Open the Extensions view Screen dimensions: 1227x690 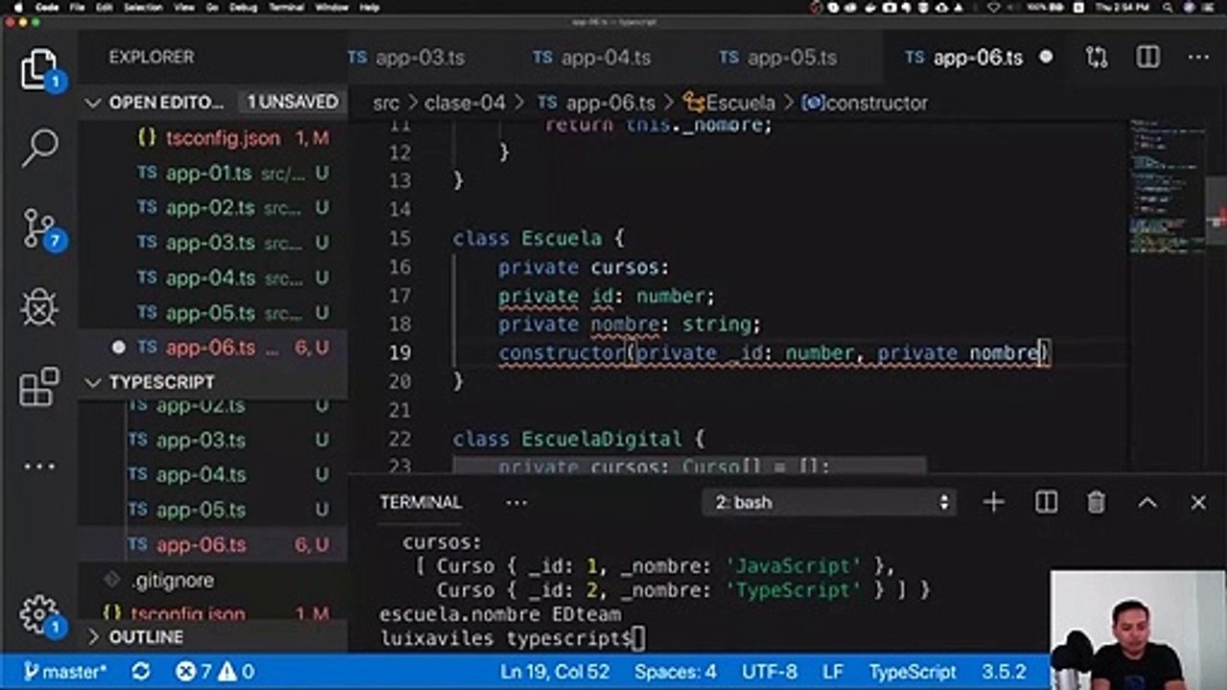click(x=38, y=387)
